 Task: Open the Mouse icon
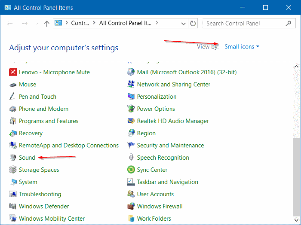(x=13, y=85)
